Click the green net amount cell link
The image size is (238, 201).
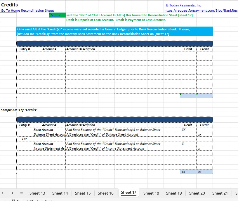[57, 15]
